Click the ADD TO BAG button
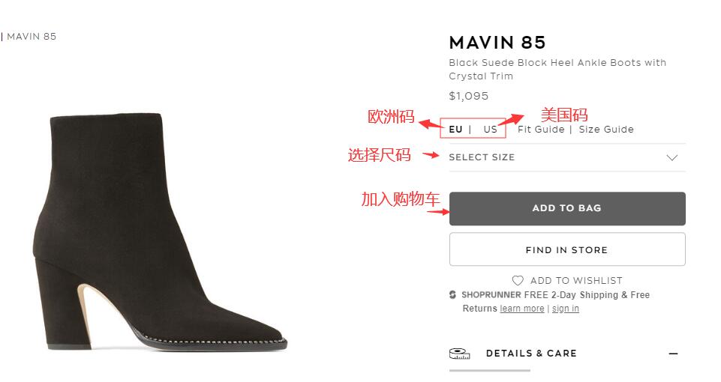The width and height of the screenshot is (721, 382). pyautogui.click(x=567, y=208)
